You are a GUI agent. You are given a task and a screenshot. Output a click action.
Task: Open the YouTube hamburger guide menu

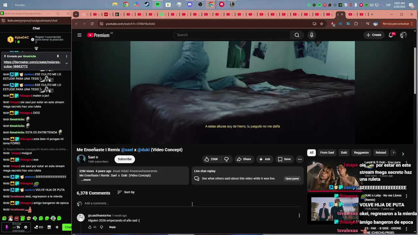click(x=79, y=35)
